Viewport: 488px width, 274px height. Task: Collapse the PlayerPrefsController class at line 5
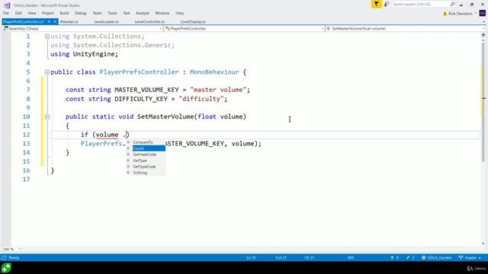(47, 72)
